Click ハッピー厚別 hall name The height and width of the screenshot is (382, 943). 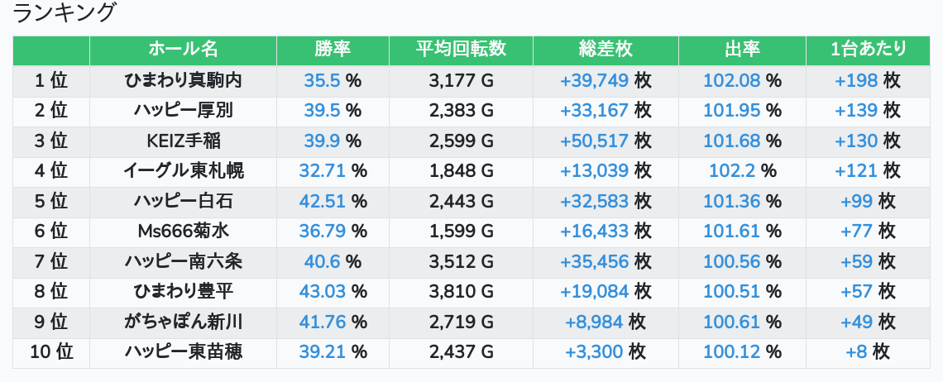pyautogui.click(x=183, y=111)
